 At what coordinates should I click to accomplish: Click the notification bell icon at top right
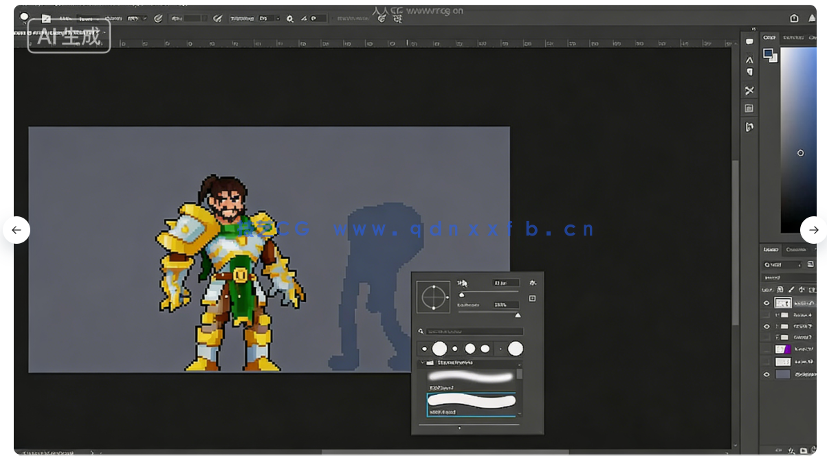pyautogui.click(x=812, y=19)
